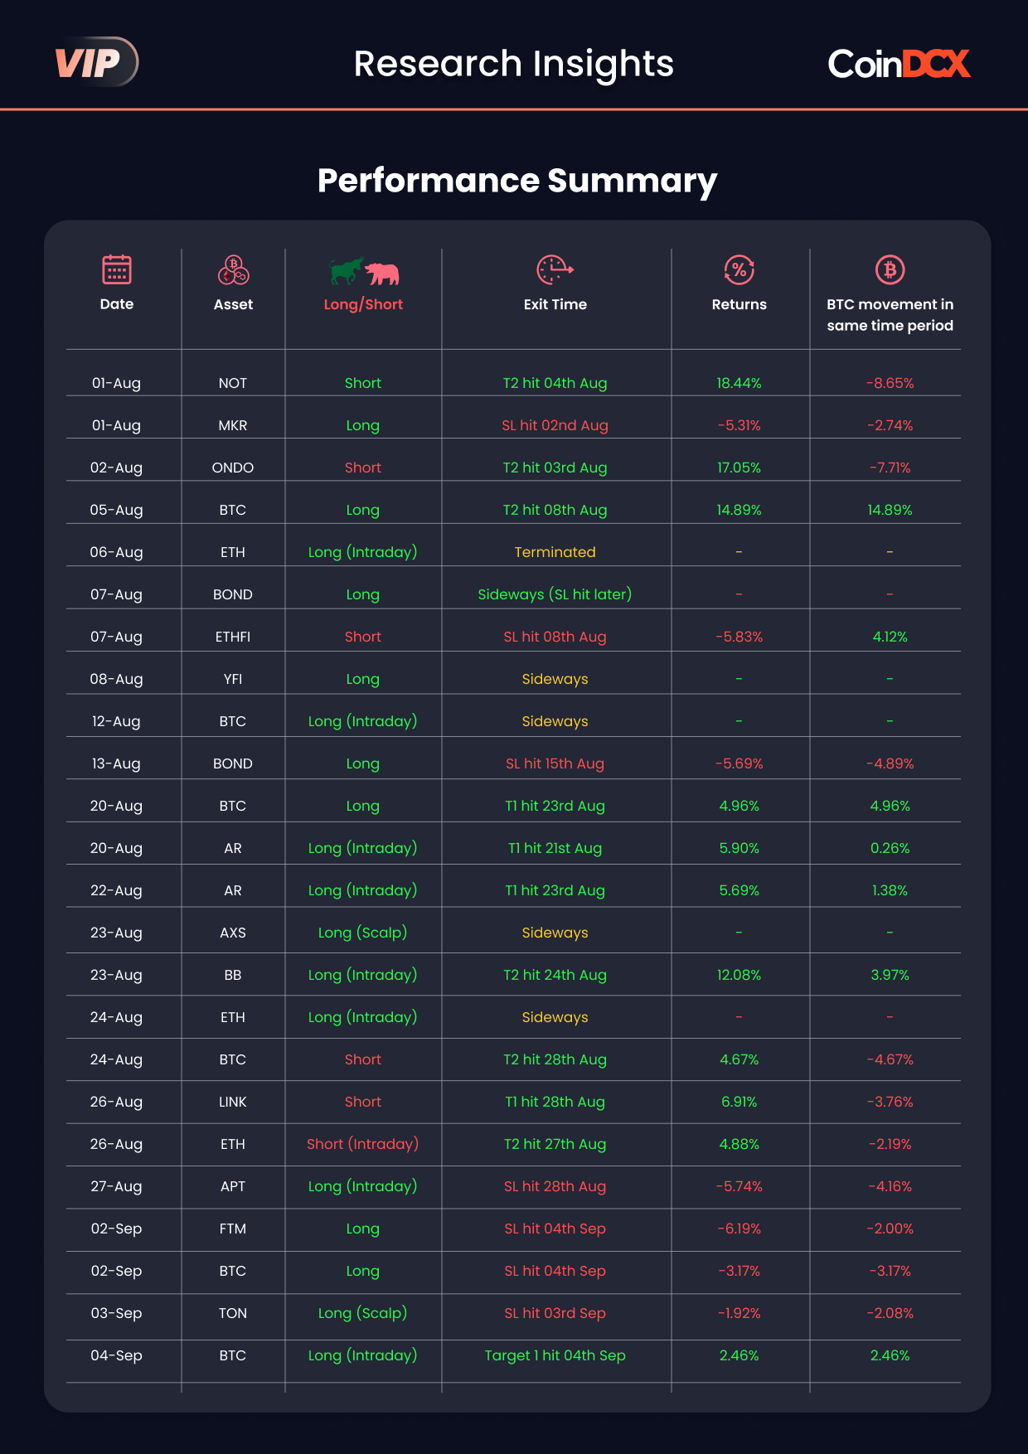Click 'Terminated' in the ETH row

tap(555, 552)
